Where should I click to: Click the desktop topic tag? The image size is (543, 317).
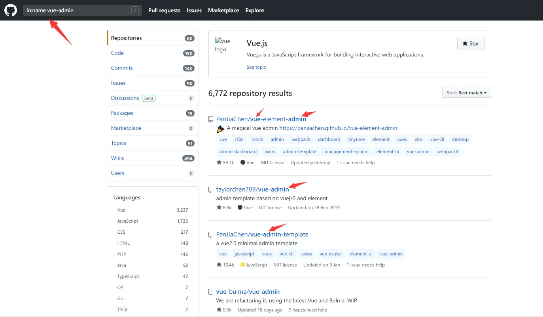pos(460,139)
